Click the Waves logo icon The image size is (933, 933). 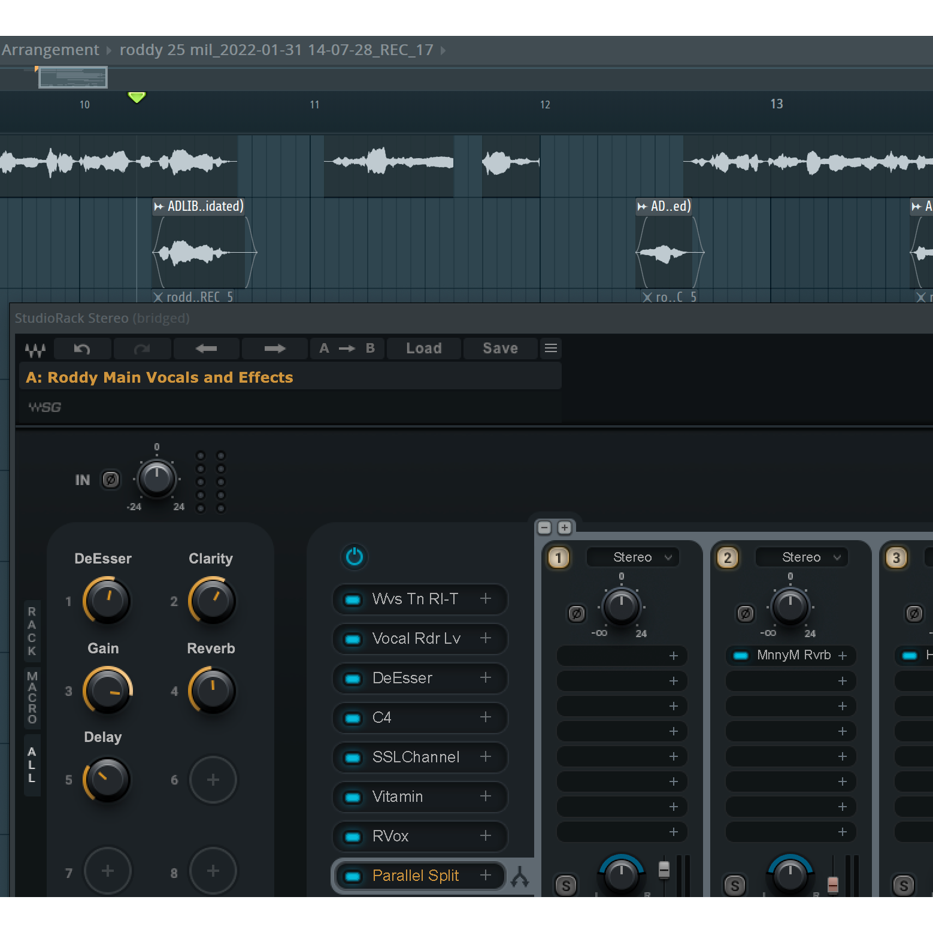point(35,350)
